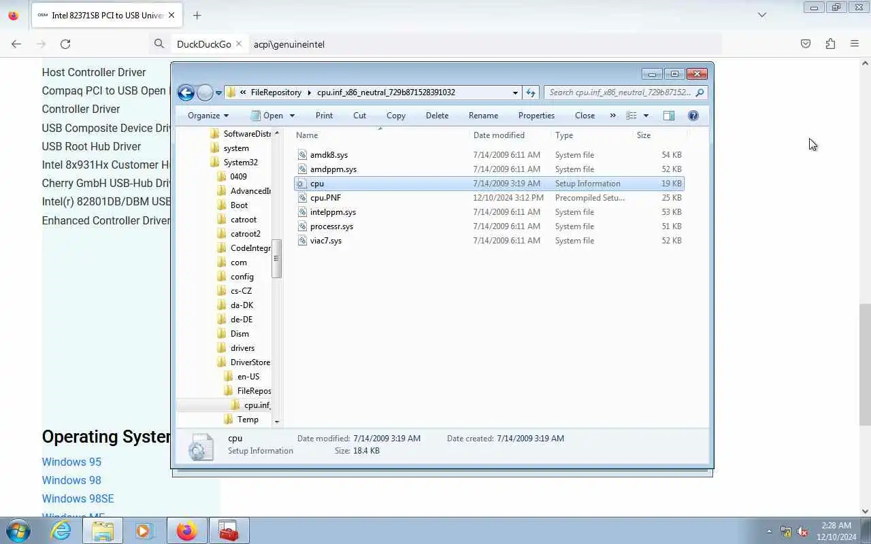The width and height of the screenshot is (871, 544).
Task: Click the FileRepository breadcrumb segment
Action: tap(276, 92)
